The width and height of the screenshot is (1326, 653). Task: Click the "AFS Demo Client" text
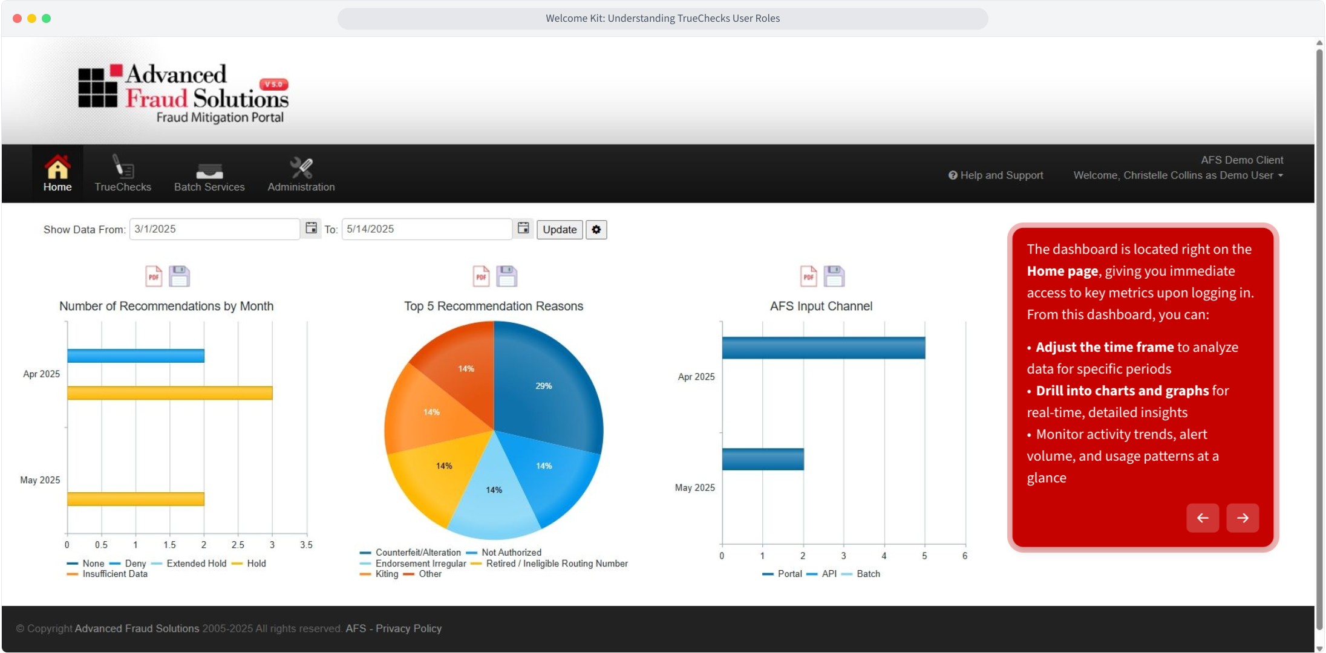[1242, 160]
